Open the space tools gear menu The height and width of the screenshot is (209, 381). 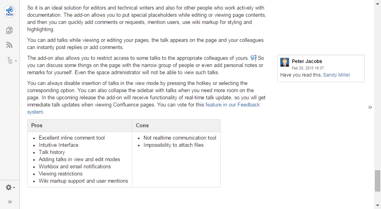pos(10,187)
